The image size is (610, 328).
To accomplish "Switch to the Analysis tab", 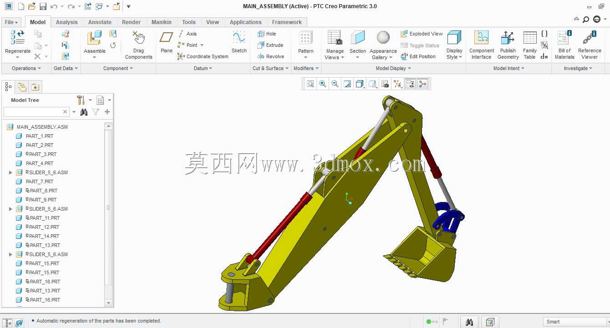I will (x=66, y=22).
